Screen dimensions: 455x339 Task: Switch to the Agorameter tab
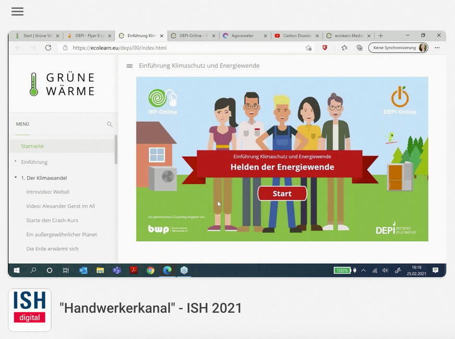pos(243,36)
